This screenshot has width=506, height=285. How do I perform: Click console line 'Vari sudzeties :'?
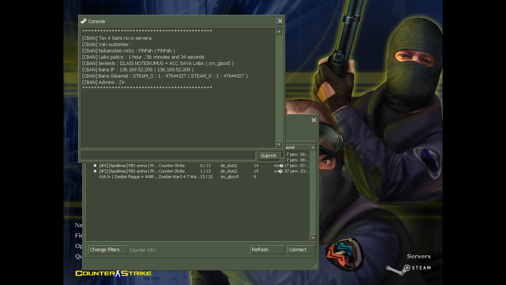click(x=107, y=44)
